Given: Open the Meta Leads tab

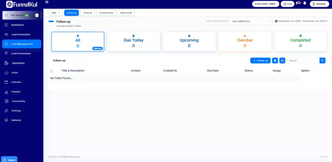Looking at the screenshot, I should click(x=126, y=13).
